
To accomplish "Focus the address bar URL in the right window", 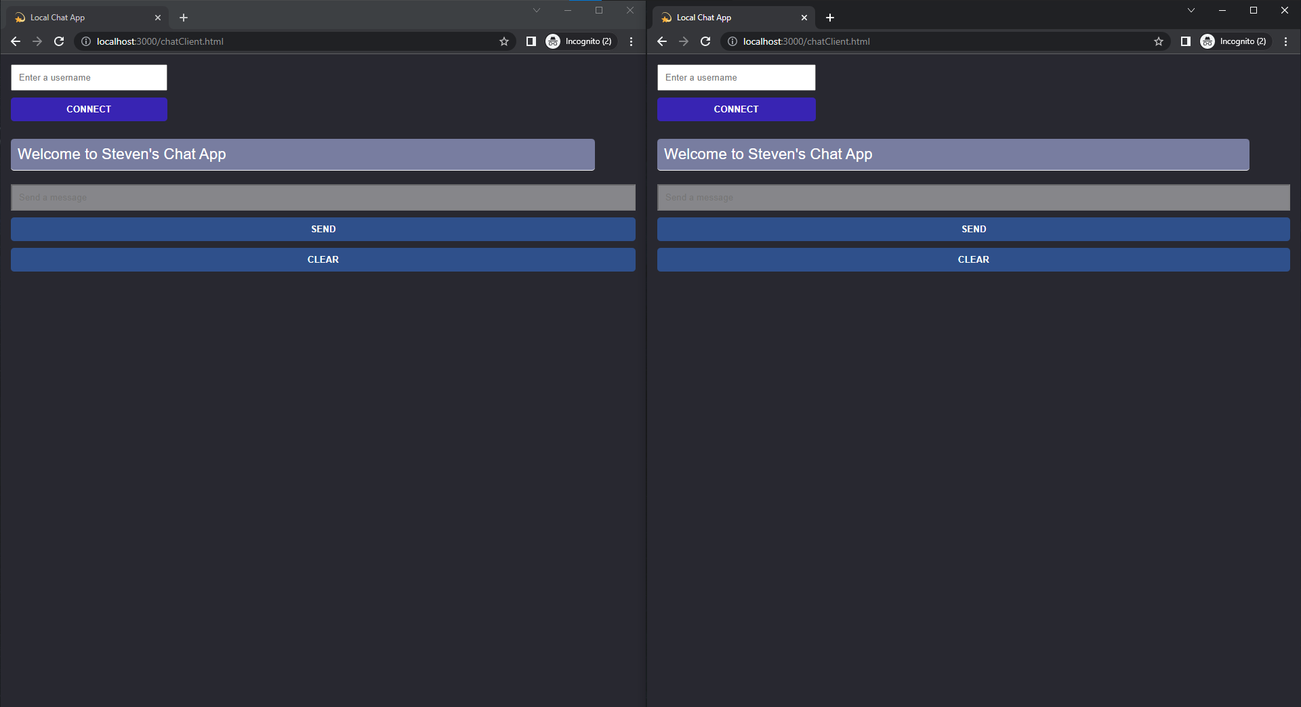I will click(806, 41).
